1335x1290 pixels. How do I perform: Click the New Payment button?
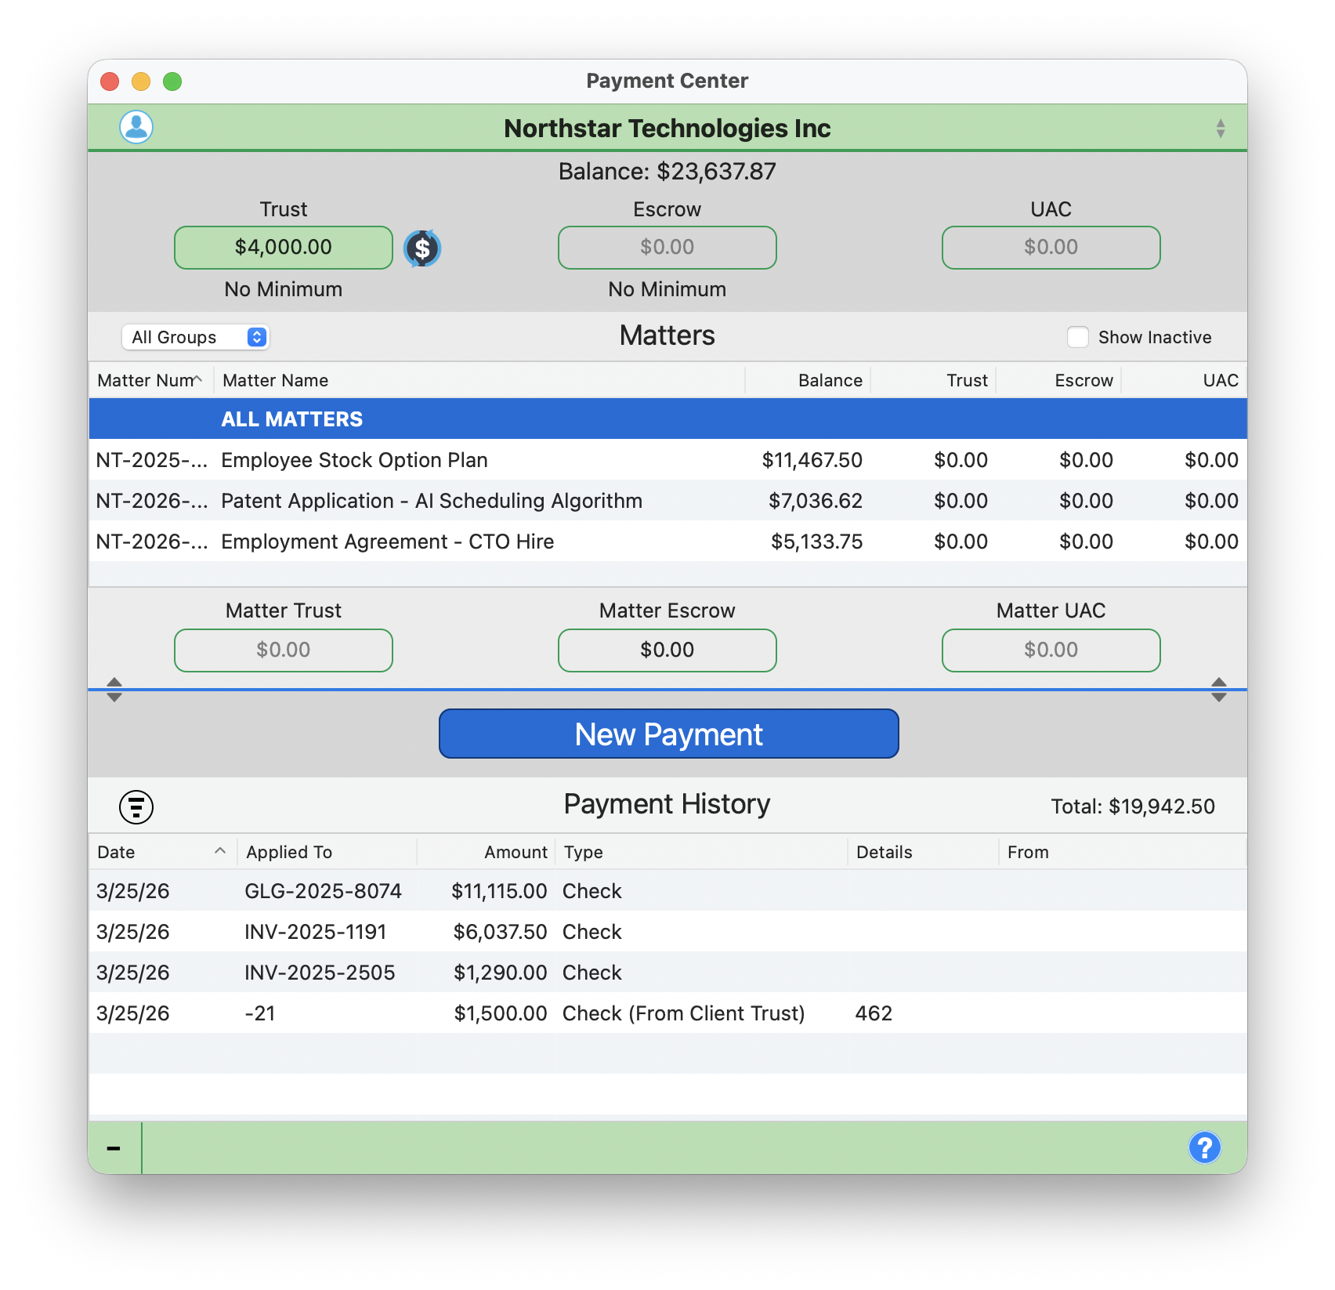pos(668,734)
